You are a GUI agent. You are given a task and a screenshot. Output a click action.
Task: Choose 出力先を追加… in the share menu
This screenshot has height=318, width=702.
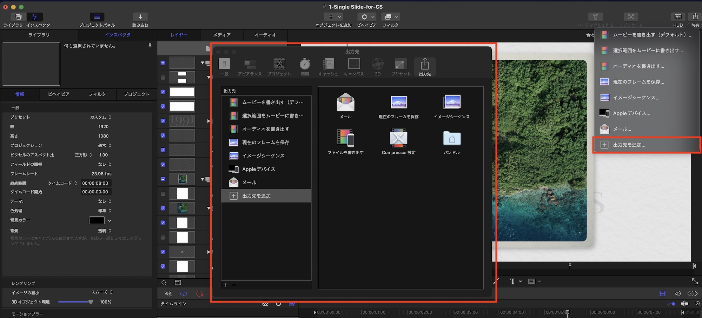[x=647, y=145]
